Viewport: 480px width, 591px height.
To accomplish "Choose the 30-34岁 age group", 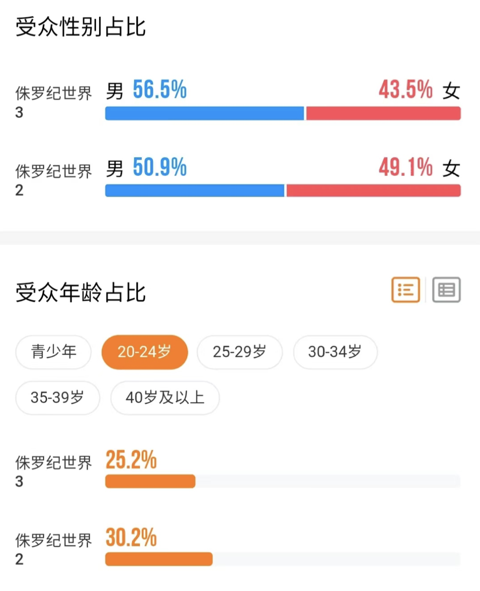I will coord(335,352).
